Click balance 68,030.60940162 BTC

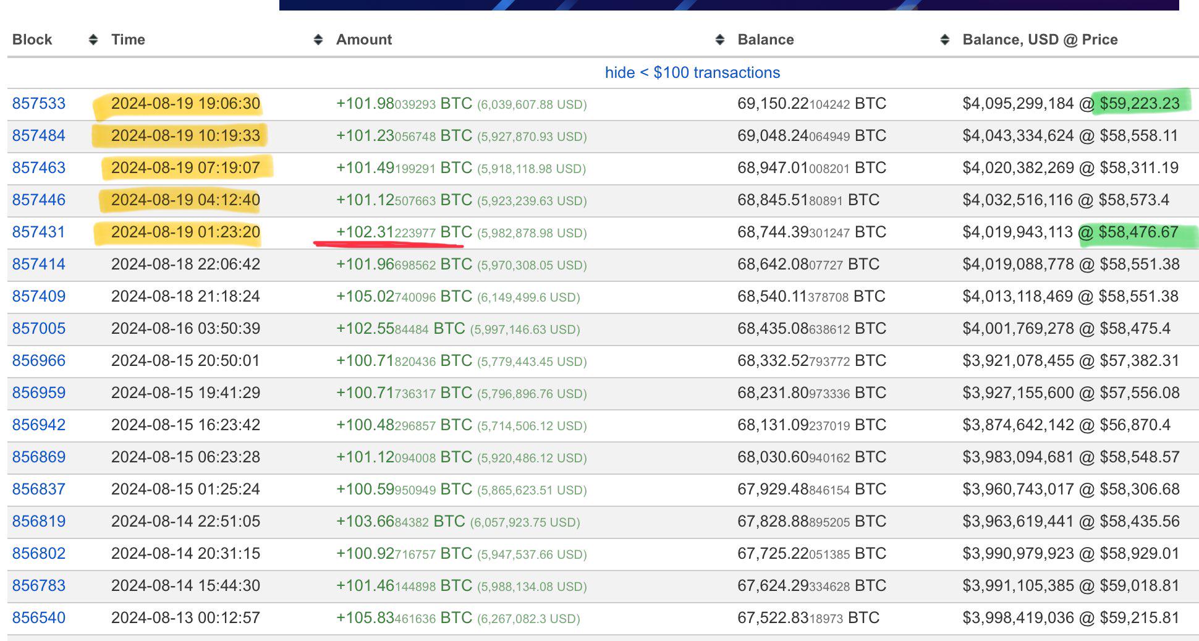coord(811,457)
